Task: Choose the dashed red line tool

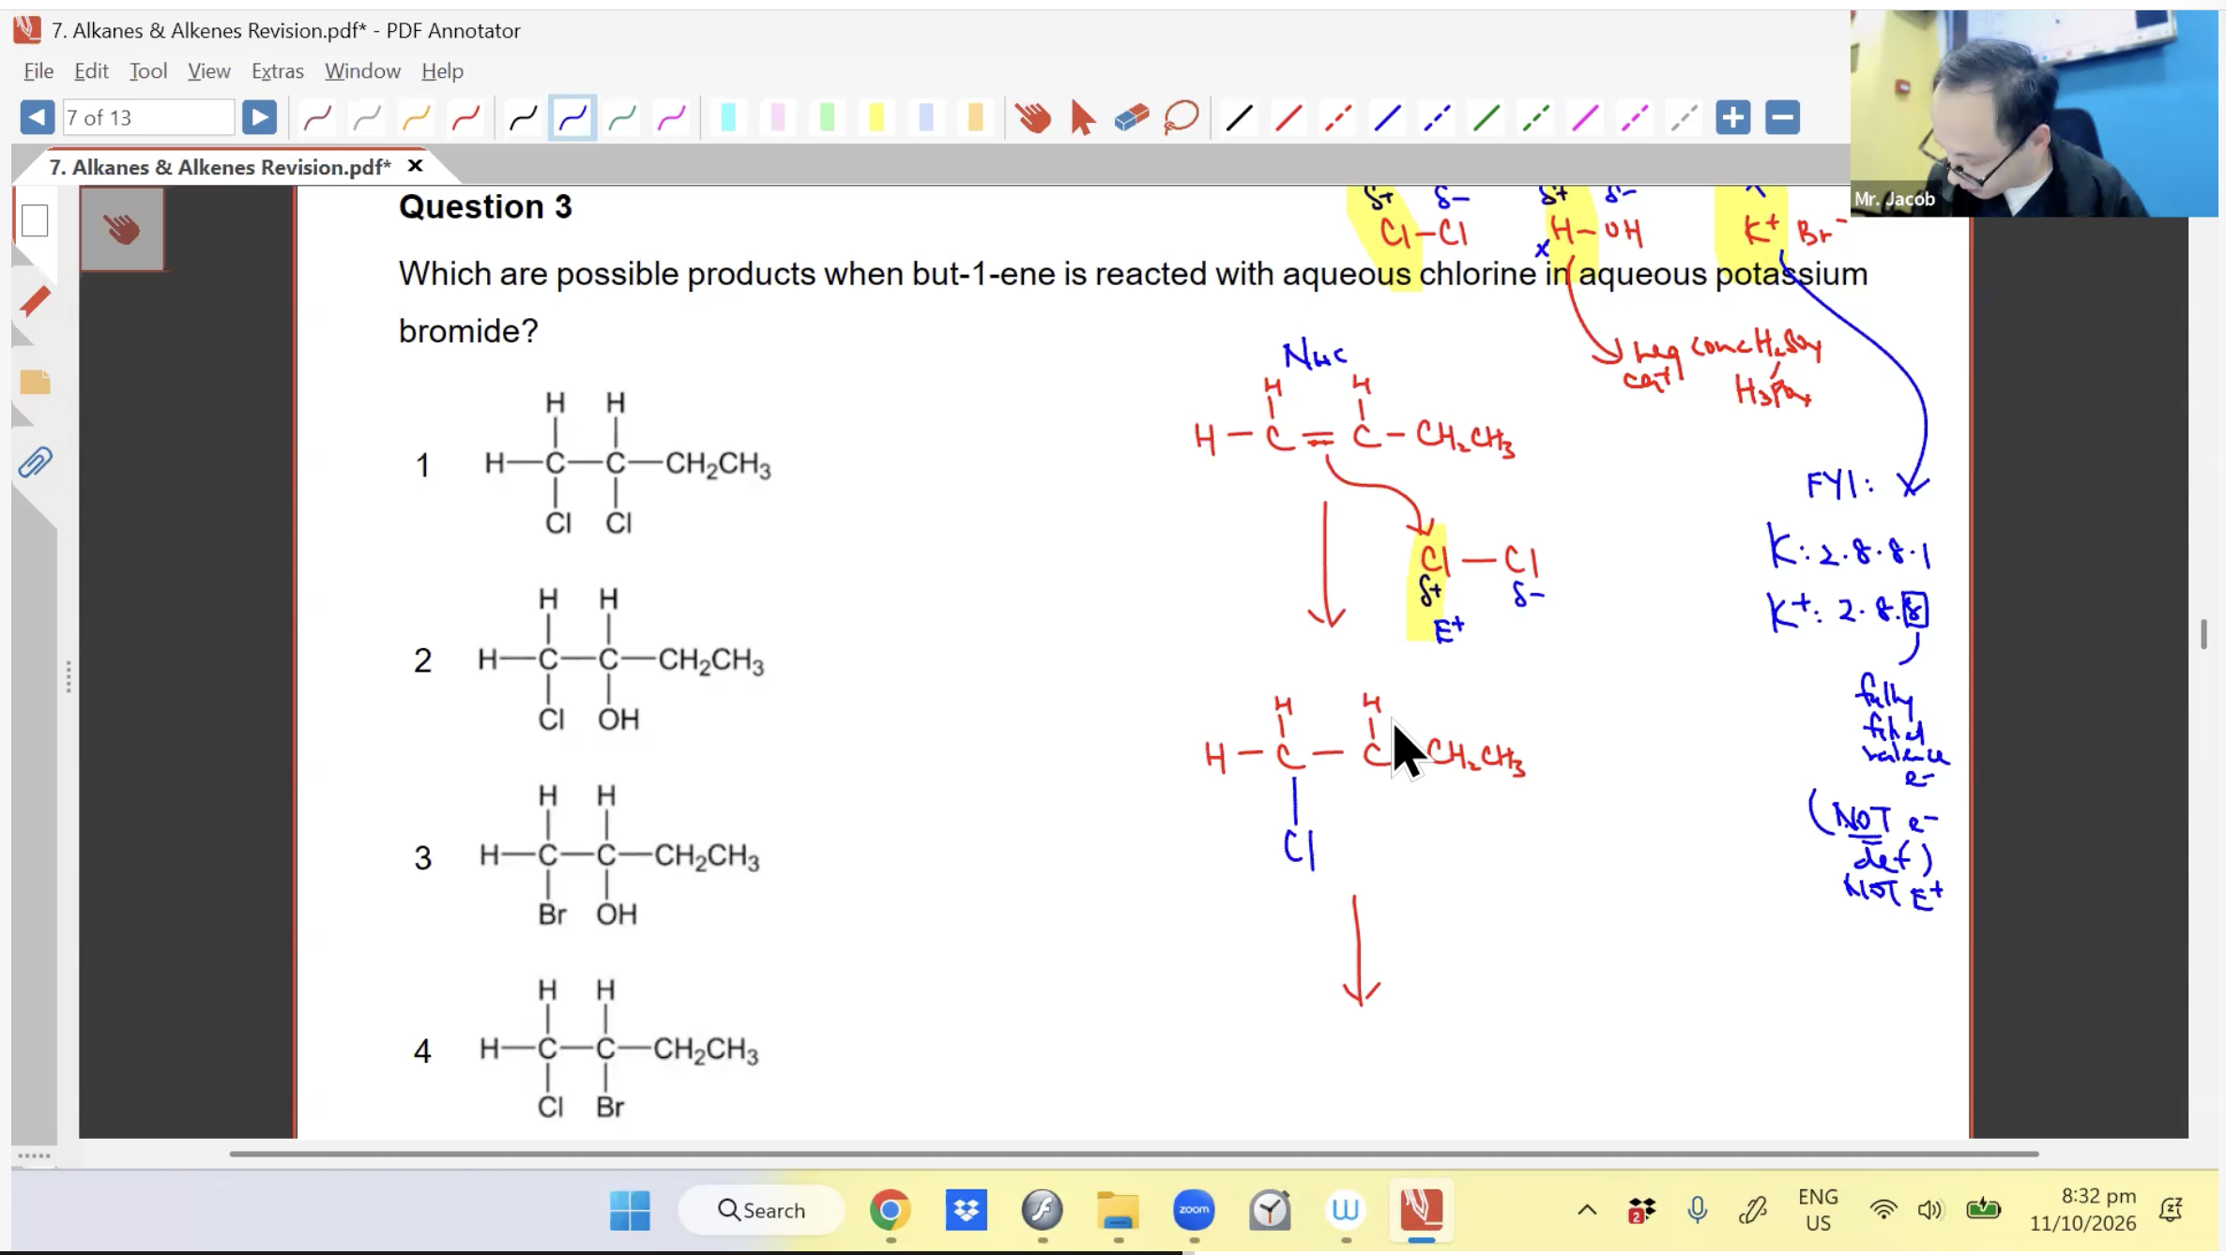Action: coord(1338,117)
